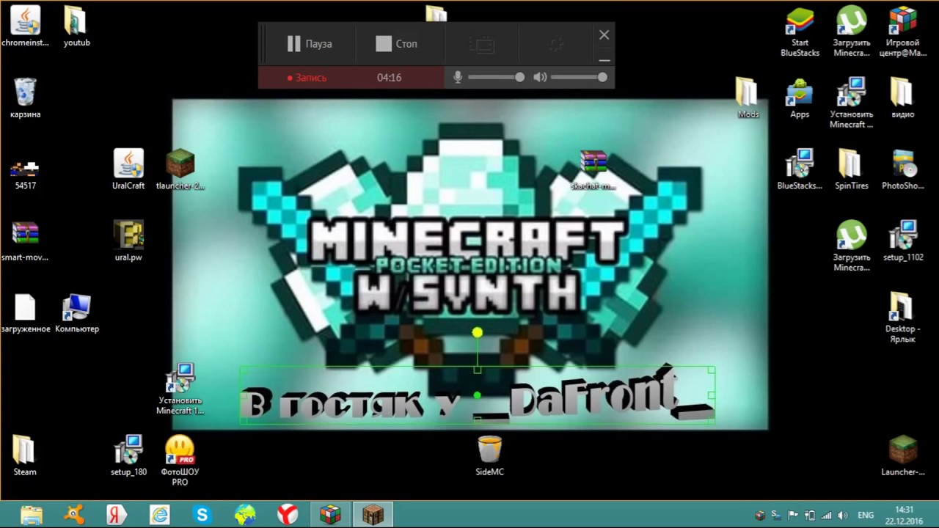The width and height of the screenshot is (939, 528).
Task: Click the Запись recording indicator
Action: (307, 78)
